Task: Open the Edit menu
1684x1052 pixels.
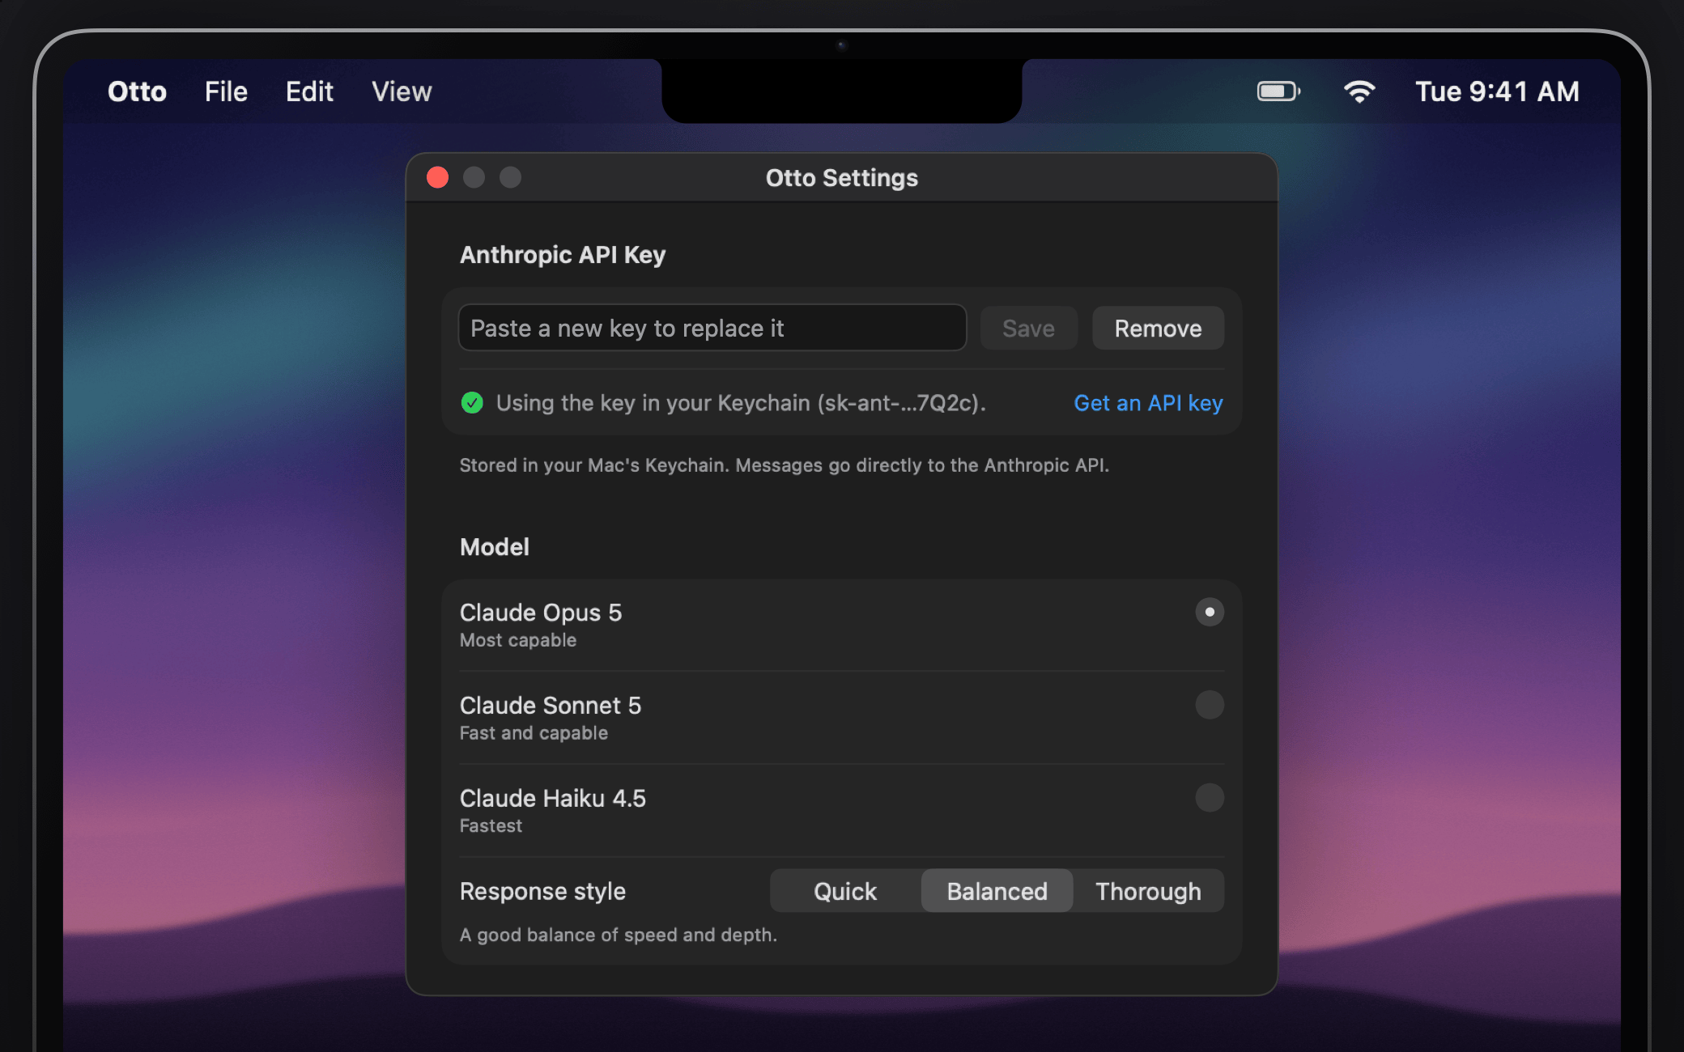Action: click(309, 91)
